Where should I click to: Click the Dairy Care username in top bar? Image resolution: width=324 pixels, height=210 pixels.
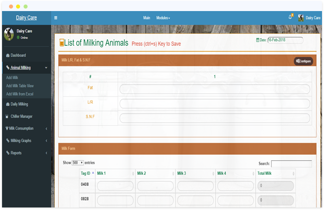[x=313, y=18]
